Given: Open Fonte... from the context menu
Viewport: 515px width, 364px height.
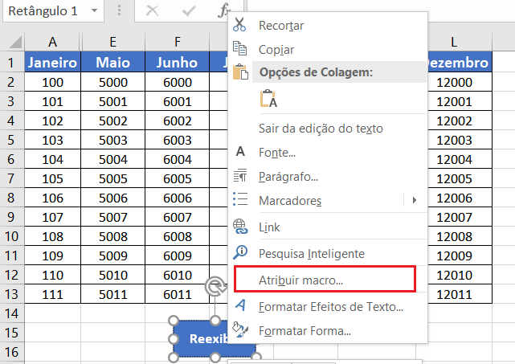Looking at the screenshot, I should (x=277, y=152).
